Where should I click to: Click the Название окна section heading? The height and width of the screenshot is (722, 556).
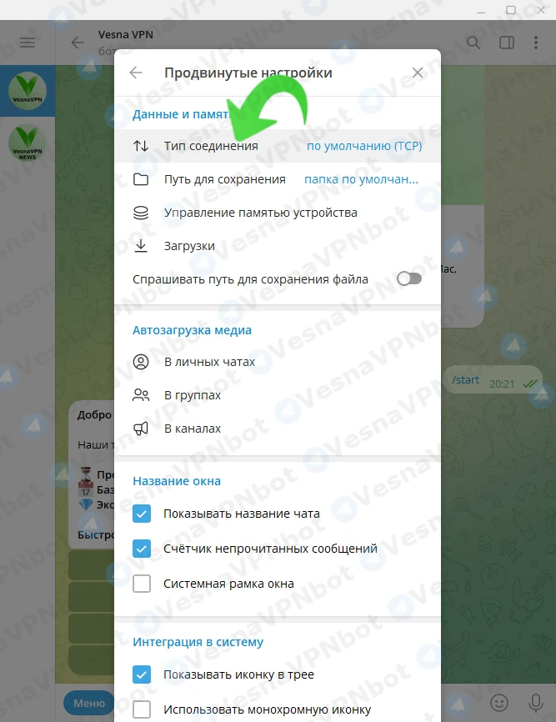[x=177, y=481]
